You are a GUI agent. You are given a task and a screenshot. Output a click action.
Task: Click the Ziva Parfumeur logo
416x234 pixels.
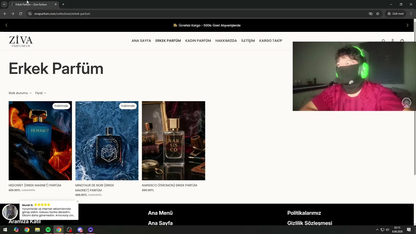21,41
